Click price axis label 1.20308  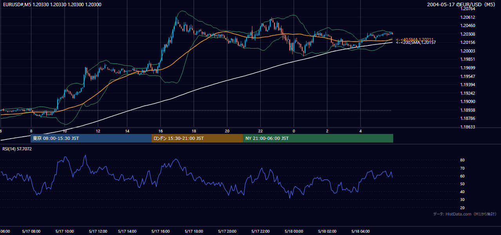[468, 34]
